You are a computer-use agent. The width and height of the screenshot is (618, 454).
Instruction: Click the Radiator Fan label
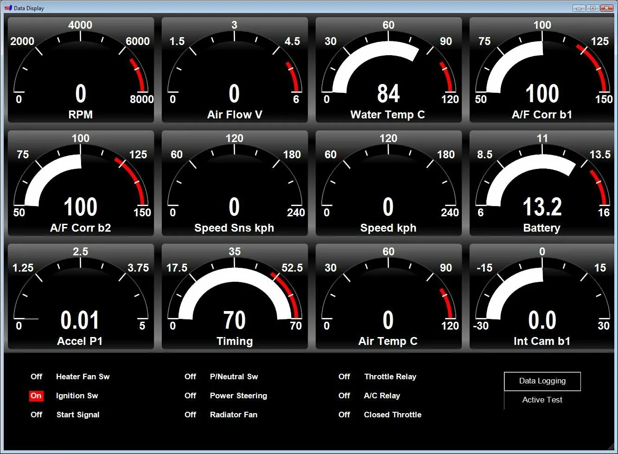tap(234, 415)
